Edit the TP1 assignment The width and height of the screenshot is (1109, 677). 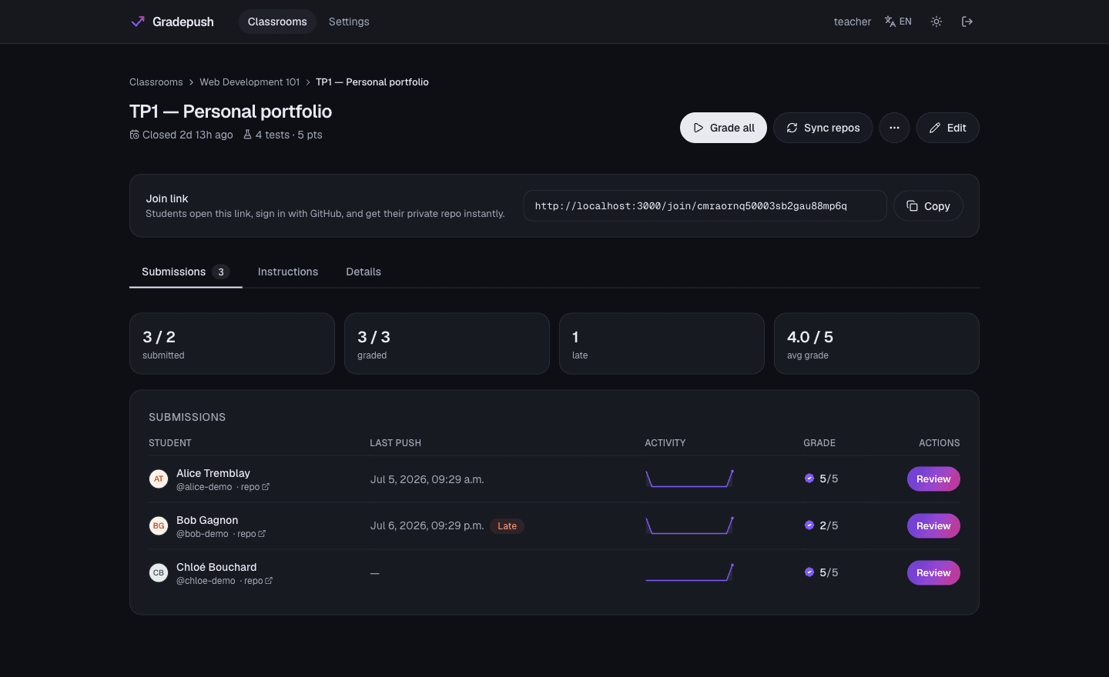click(x=947, y=128)
